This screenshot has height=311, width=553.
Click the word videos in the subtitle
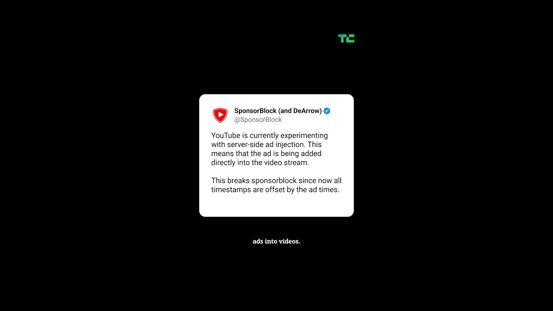289,241
